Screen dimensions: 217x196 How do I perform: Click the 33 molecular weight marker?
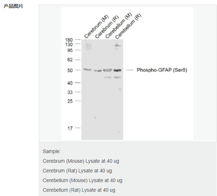pos(70,92)
